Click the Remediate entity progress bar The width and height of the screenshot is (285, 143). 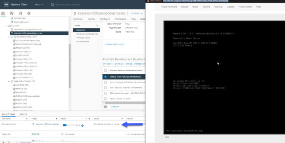[x=69, y=125]
